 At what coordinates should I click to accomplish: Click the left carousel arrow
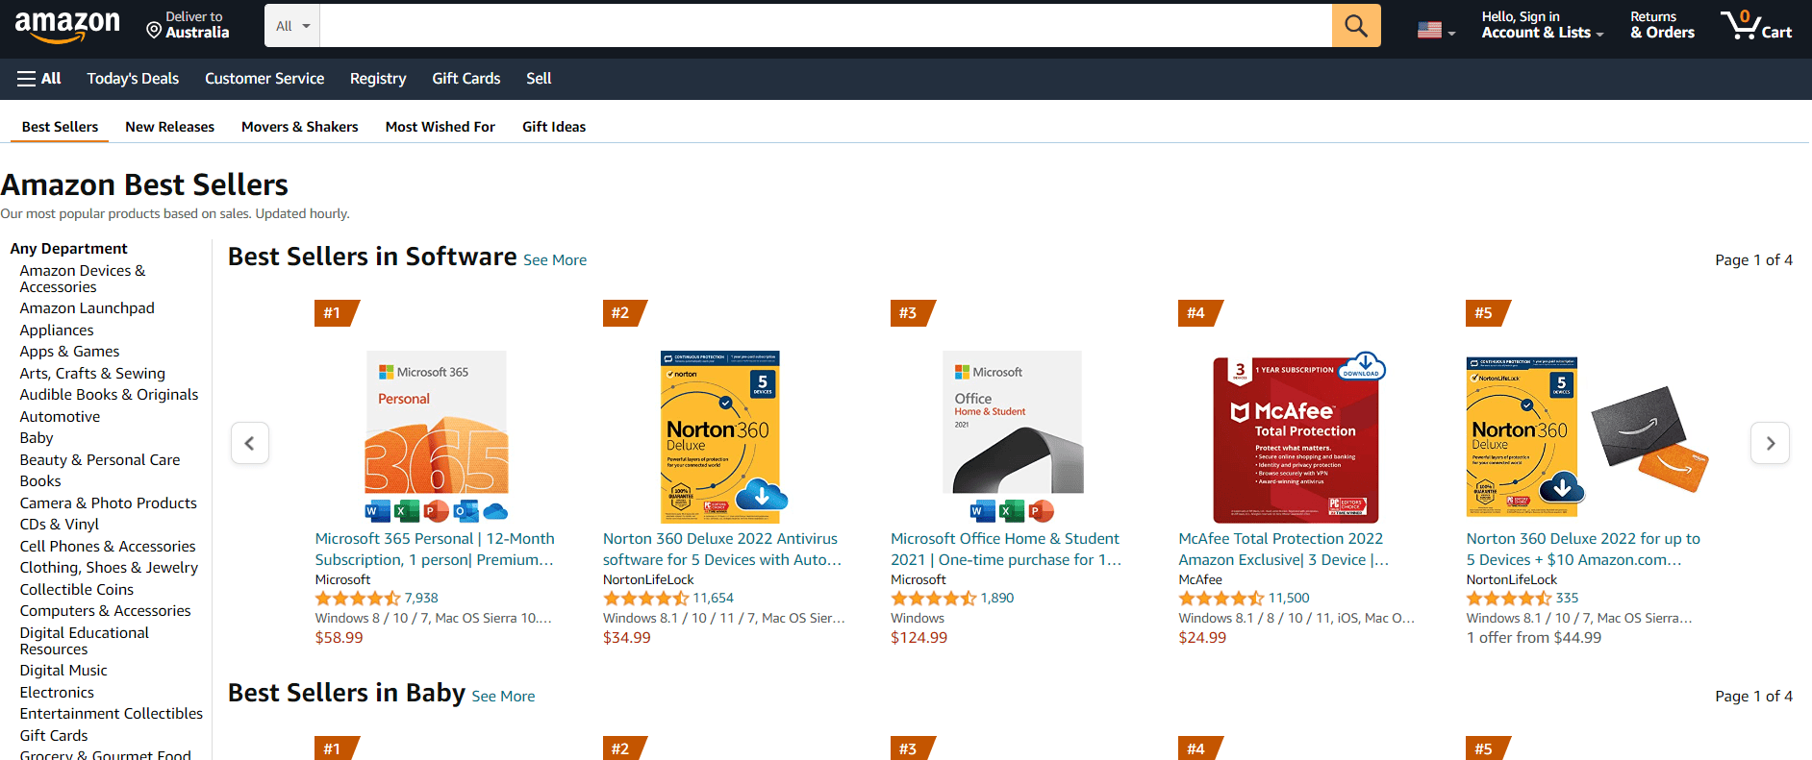249,443
